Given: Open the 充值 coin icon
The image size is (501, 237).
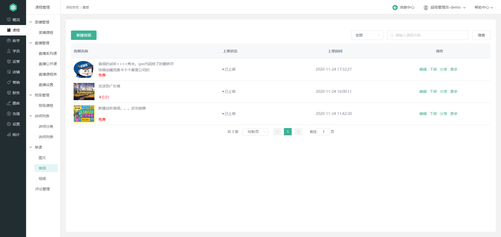Looking at the screenshot, I should coord(9,114).
